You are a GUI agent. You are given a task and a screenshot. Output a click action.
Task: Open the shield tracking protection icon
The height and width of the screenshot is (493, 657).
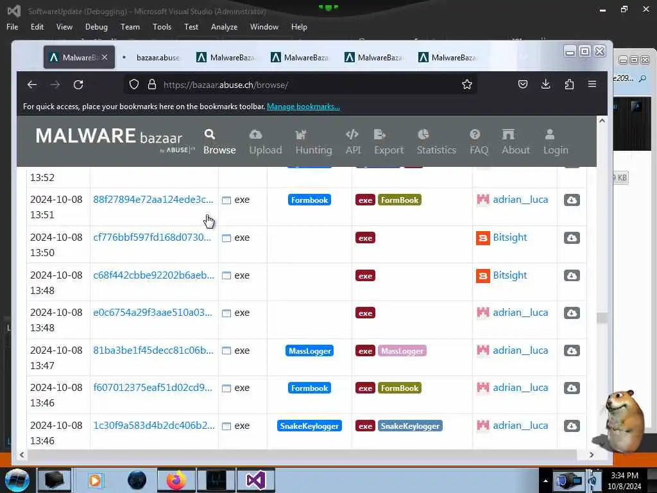pyautogui.click(x=133, y=85)
